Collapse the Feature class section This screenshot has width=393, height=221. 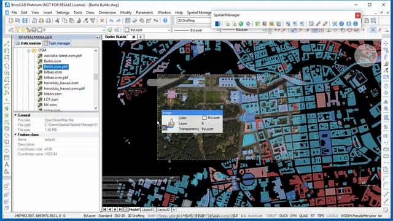(x=15, y=134)
